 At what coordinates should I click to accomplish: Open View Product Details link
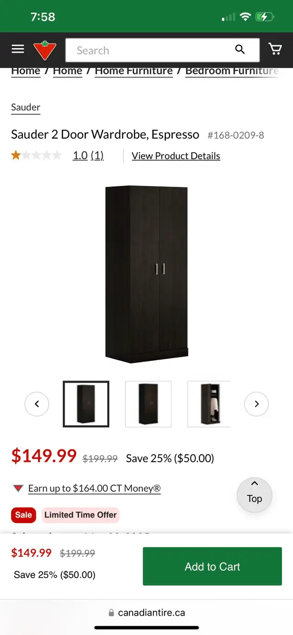(176, 156)
